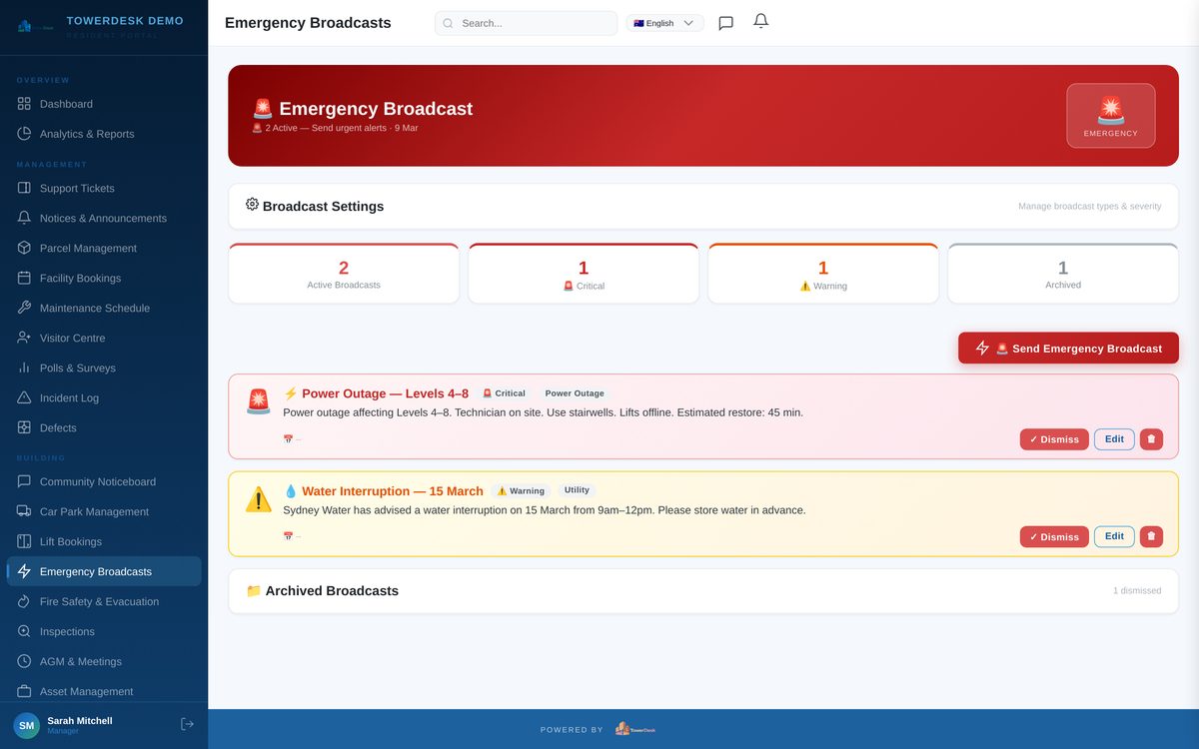Click the notification bell icon

[760, 21]
